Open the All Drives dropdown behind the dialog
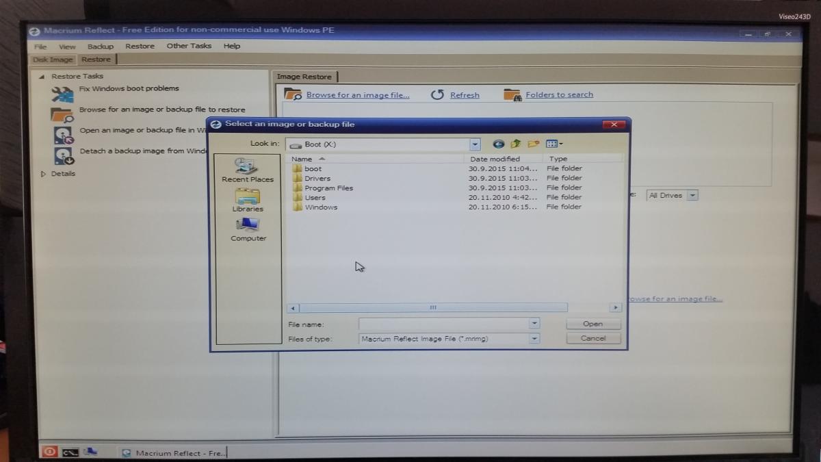Viewport: 821px width, 462px height. point(692,195)
